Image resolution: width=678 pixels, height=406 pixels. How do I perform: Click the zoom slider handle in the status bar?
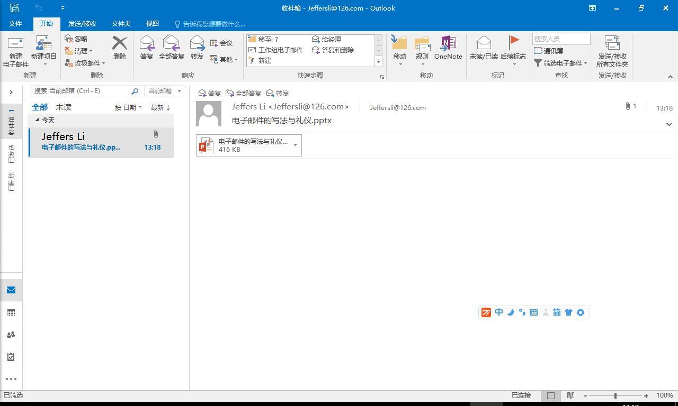pyautogui.click(x=615, y=395)
